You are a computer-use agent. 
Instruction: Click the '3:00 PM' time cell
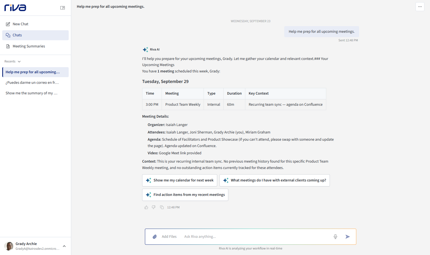pyautogui.click(x=152, y=105)
